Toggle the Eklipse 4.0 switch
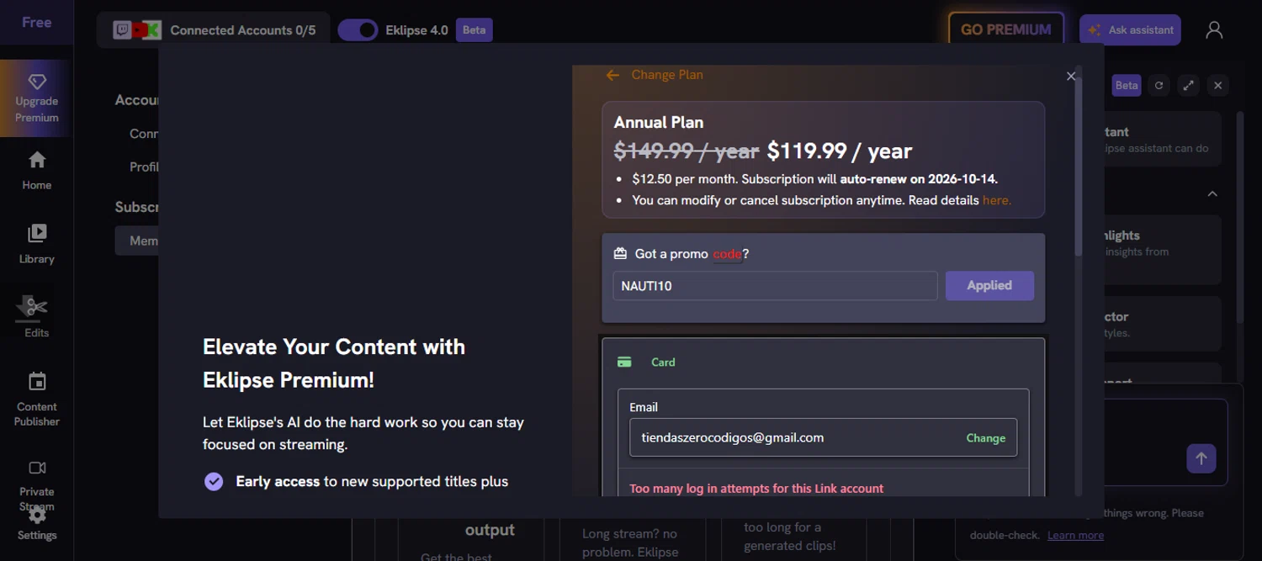The width and height of the screenshot is (1262, 561). click(x=358, y=30)
